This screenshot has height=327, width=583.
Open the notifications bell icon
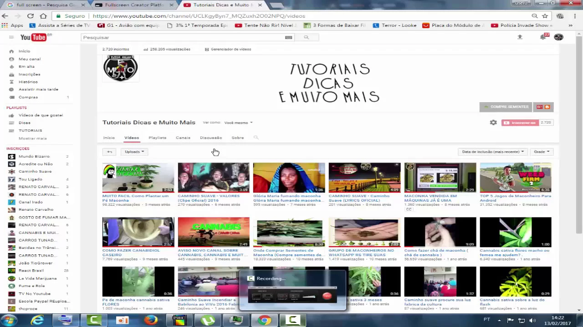[x=543, y=37]
